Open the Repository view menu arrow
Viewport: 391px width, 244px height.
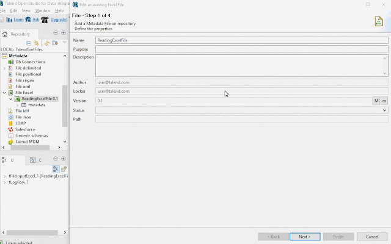click(x=65, y=43)
